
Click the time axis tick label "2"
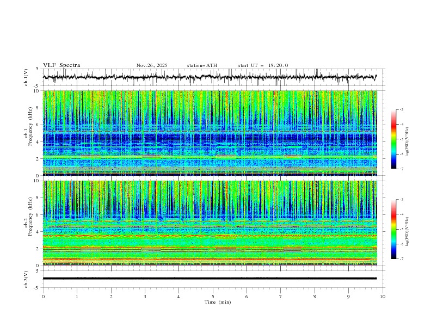click(x=111, y=297)
